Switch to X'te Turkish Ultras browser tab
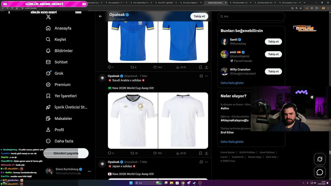The image size is (331, 186). pyautogui.click(x=141, y=3)
